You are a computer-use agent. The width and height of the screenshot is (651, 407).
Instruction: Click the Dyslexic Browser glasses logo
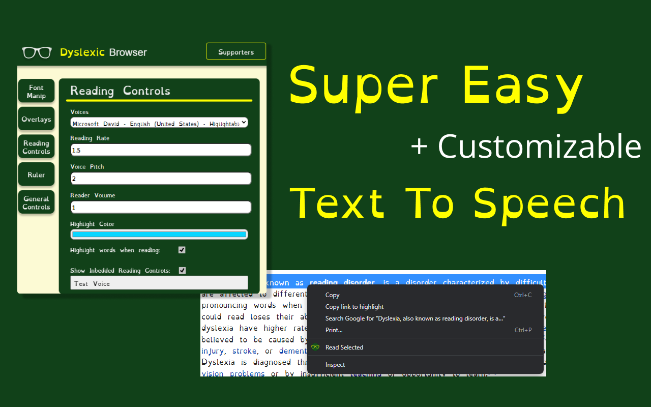[x=37, y=52]
